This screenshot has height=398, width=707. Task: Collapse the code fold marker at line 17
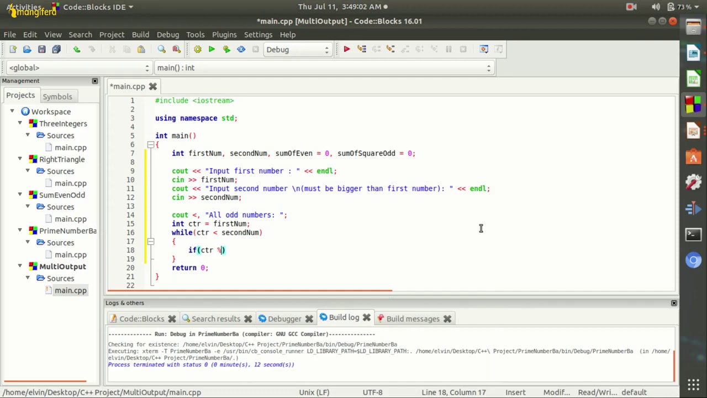pyautogui.click(x=150, y=242)
